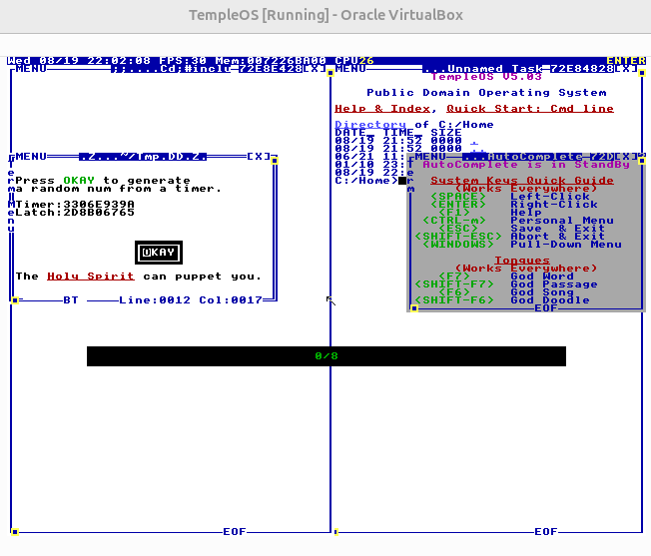Click the Wed 08/19 22:02:08 clock
The height and width of the screenshot is (556, 651).
point(79,61)
